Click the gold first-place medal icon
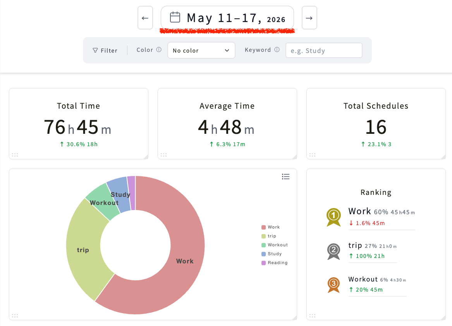The height and width of the screenshot is (326, 452). 333,217
